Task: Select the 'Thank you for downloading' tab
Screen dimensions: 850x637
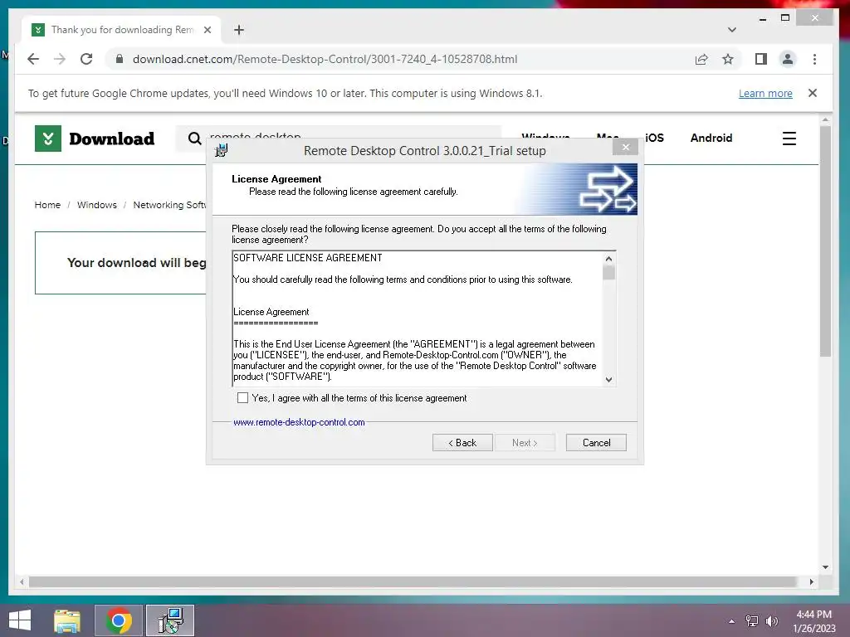Action: (x=121, y=30)
